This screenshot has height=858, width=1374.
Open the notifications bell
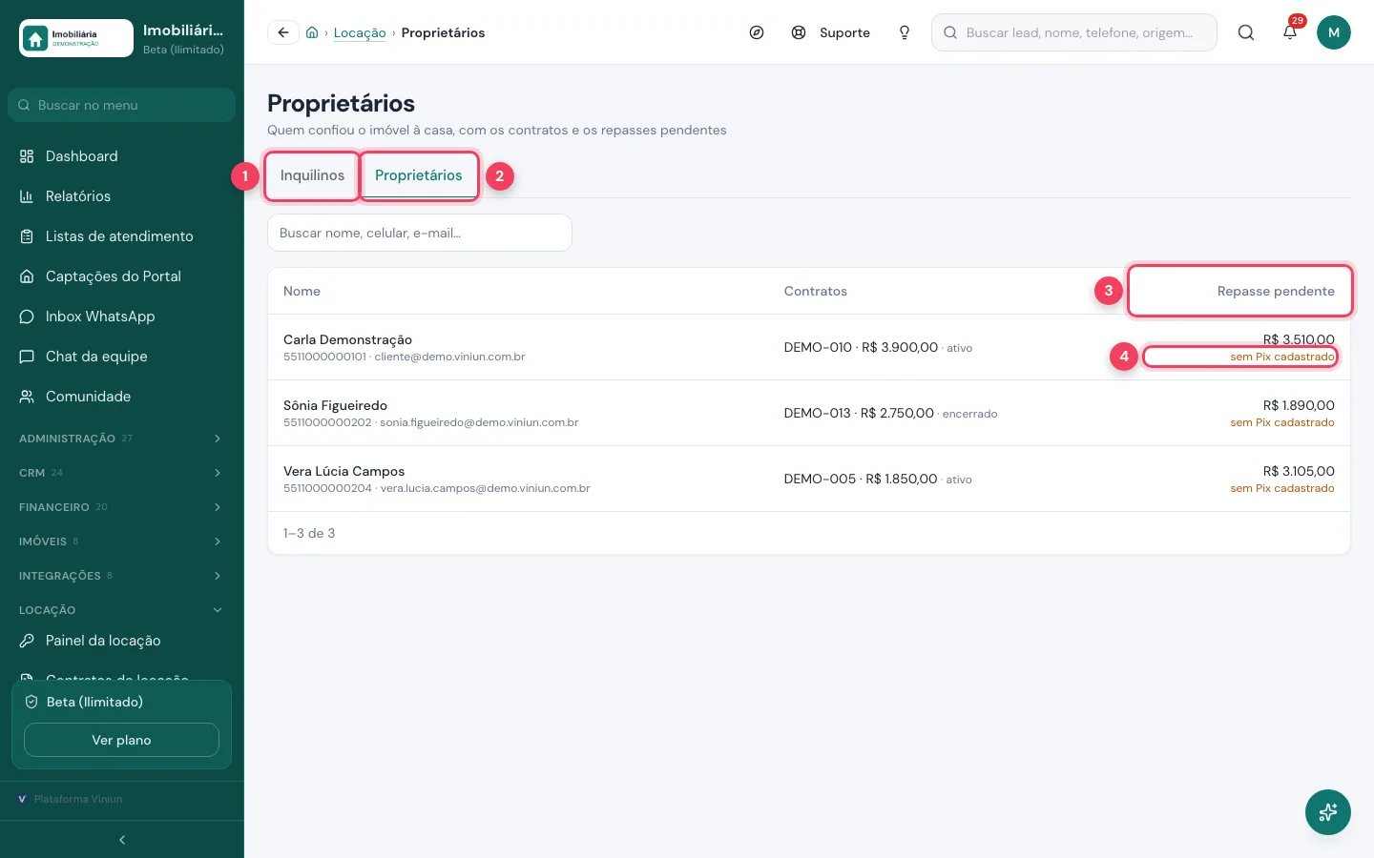1290,32
